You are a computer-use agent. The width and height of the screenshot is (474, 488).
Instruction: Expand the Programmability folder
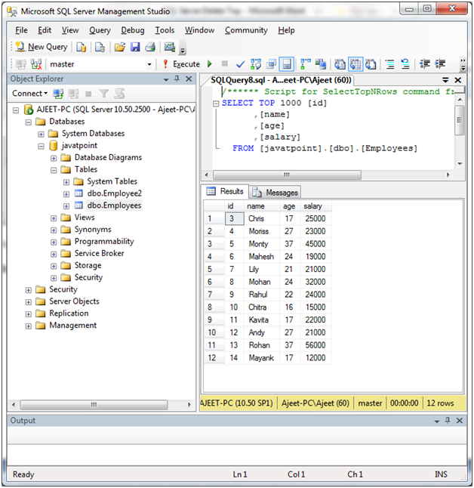click(x=54, y=242)
